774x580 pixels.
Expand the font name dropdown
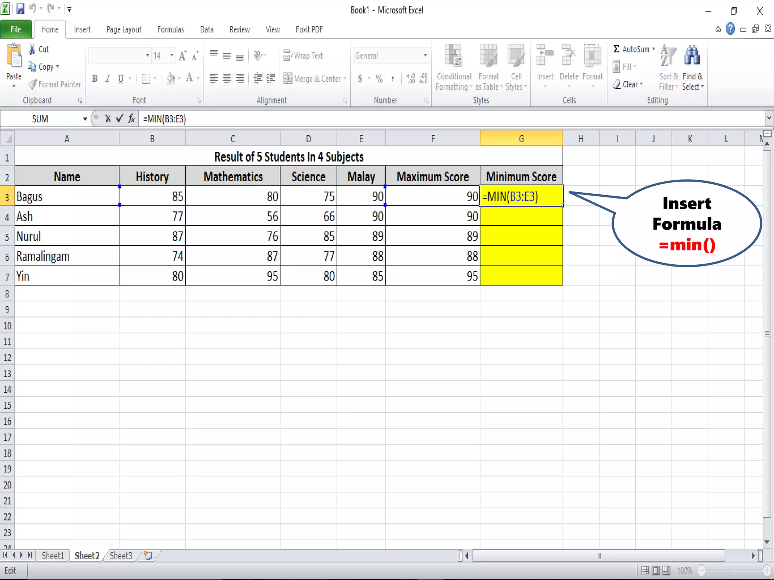pos(147,56)
